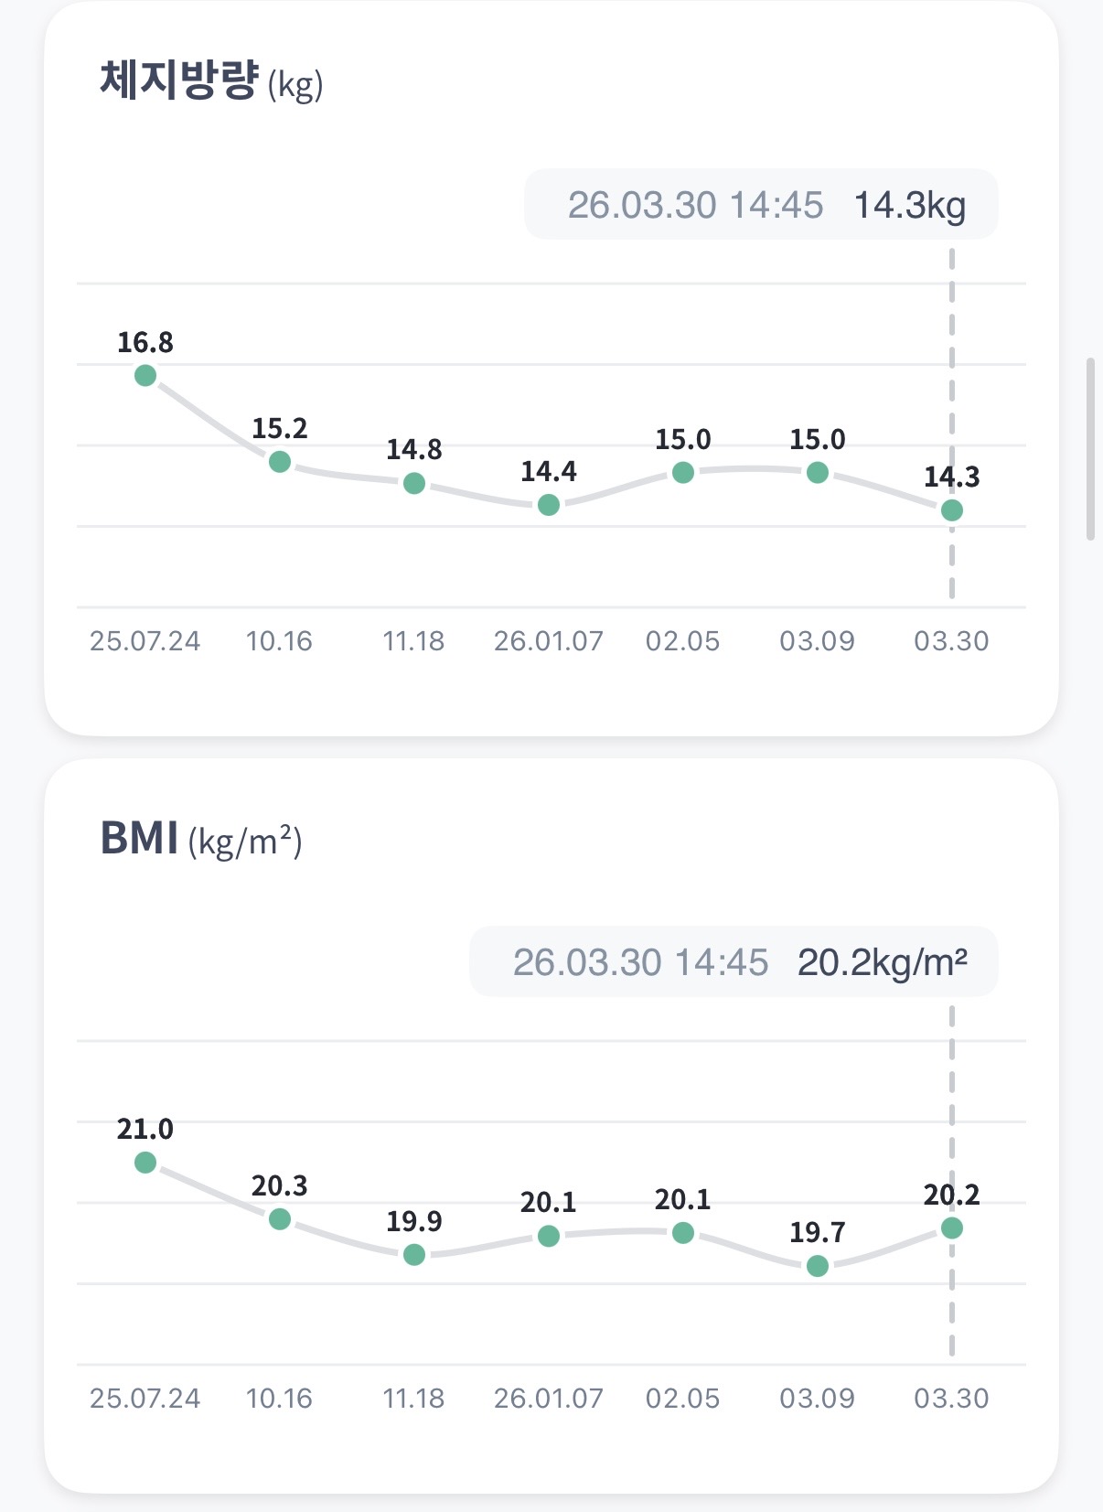Viewport: 1103px width, 1512px height.
Task: Select the 20.3 BMI data point
Action: click(280, 1219)
